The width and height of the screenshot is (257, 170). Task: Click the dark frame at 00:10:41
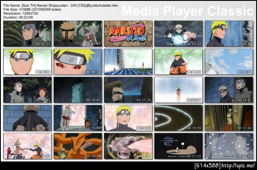click(78, 90)
